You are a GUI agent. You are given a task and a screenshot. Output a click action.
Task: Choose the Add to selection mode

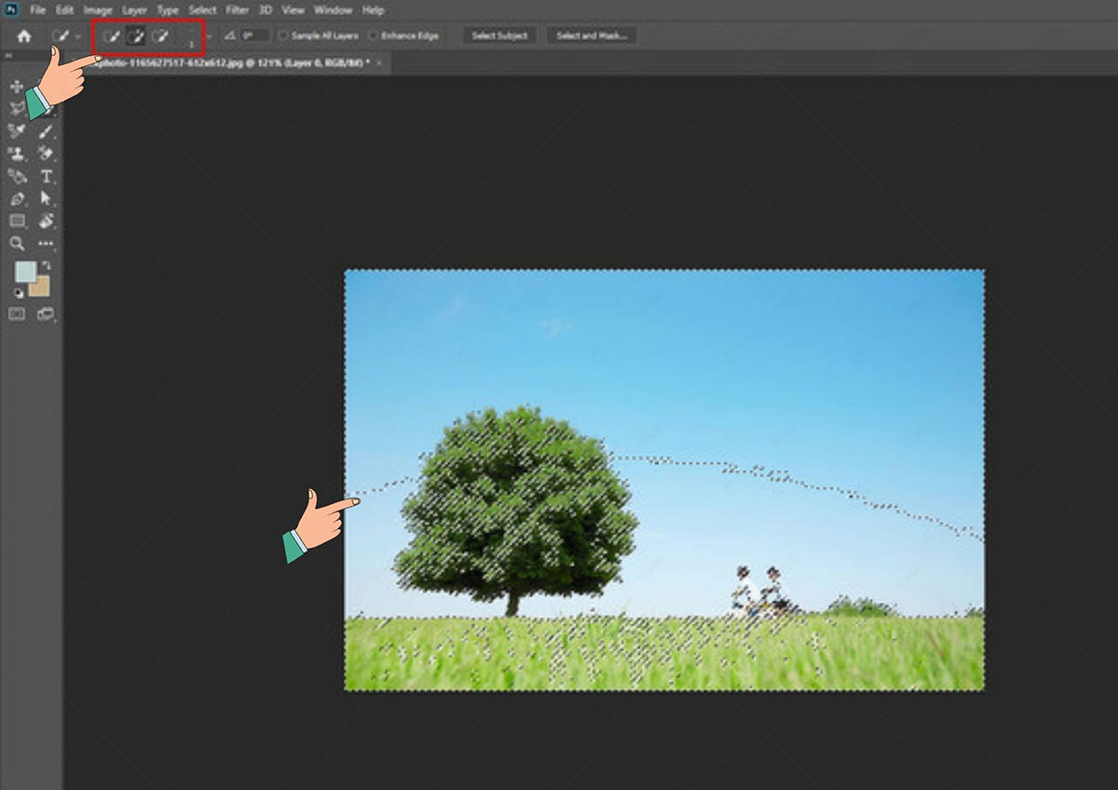pyautogui.click(x=136, y=36)
